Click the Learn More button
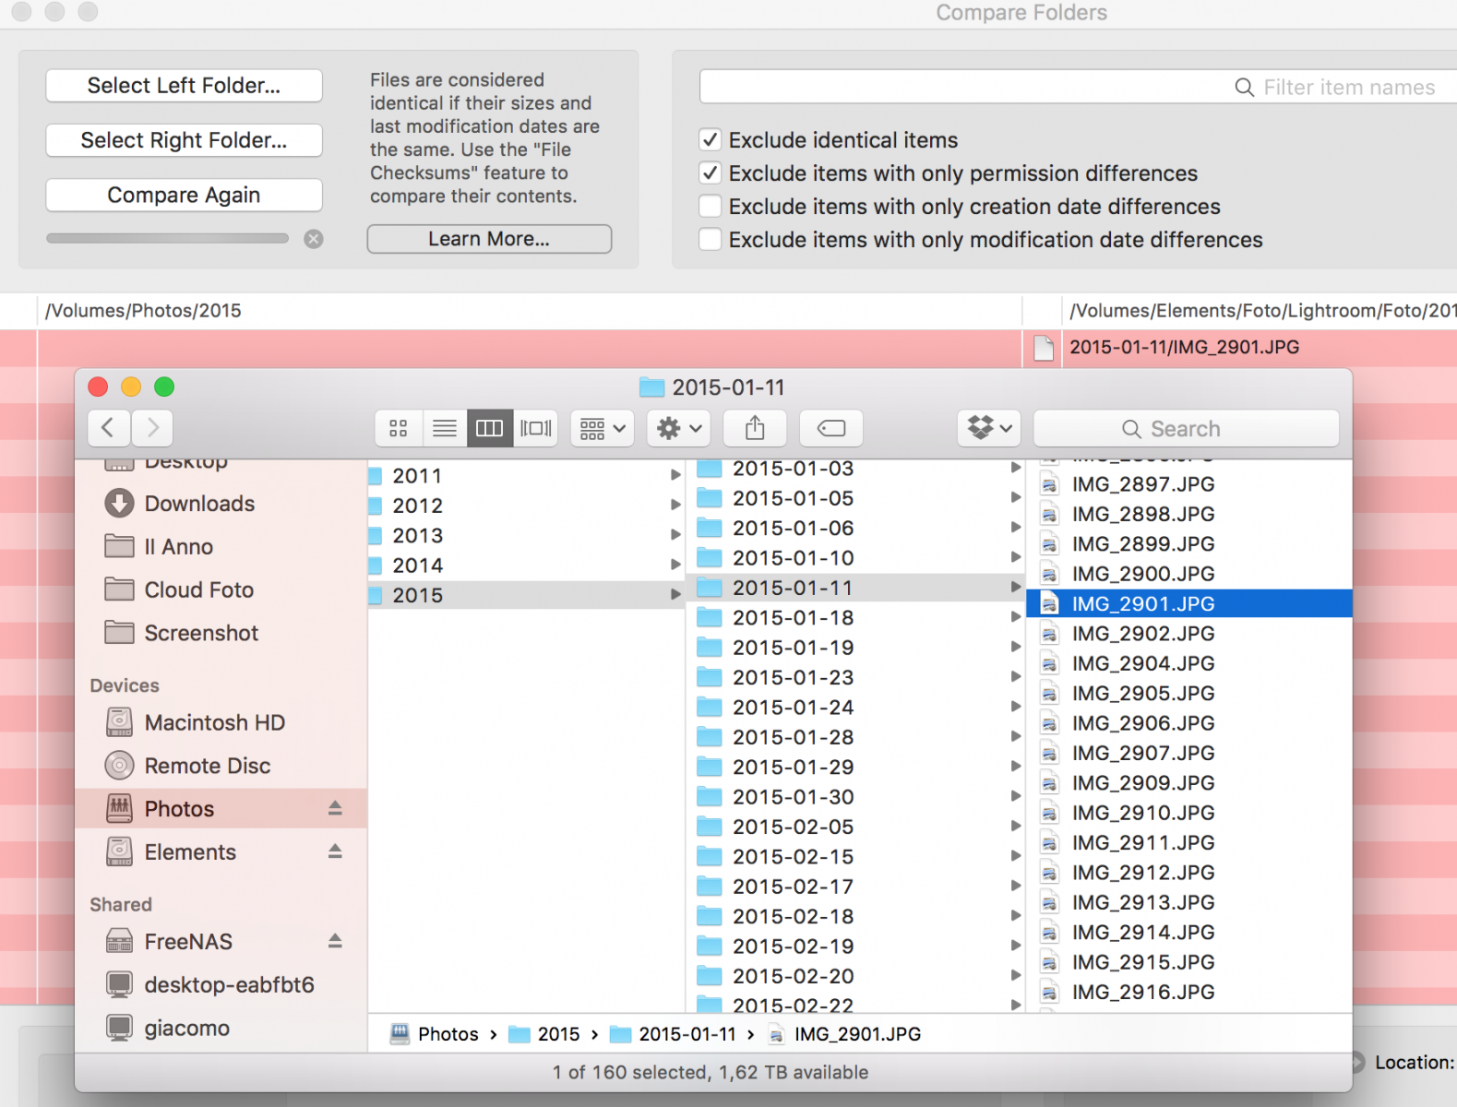Image resolution: width=1457 pixels, height=1107 pixels. tap(489, 239)
